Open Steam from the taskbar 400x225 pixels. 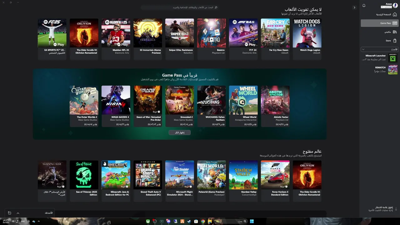[189, 221]
